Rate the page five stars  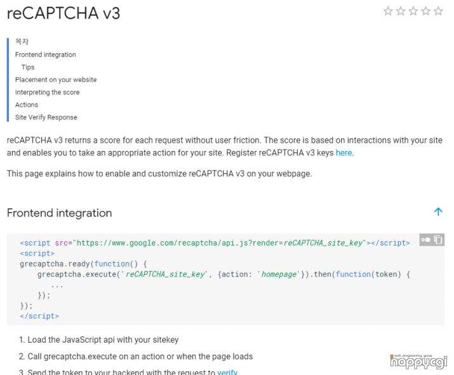[x=438, y=11]
